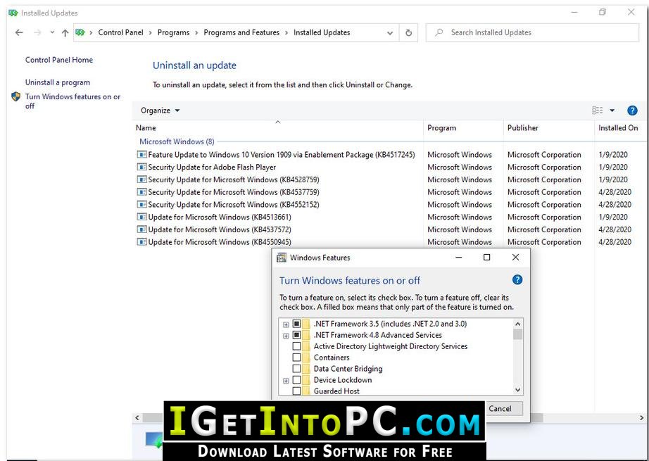
Task: Open the Organize dropdown menu
Action: pyautogui.click(x=160, y=110)
